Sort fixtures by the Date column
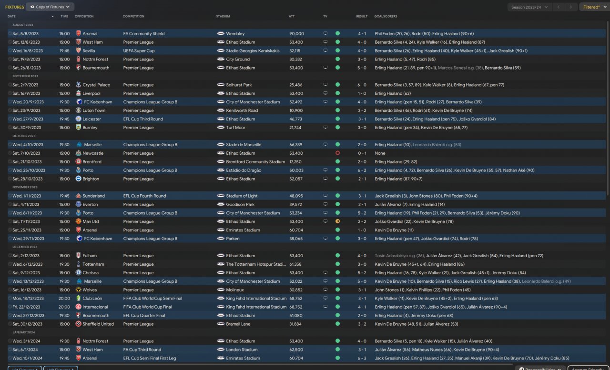The height and width of the screenshot is (370, 610). [11, 16]
